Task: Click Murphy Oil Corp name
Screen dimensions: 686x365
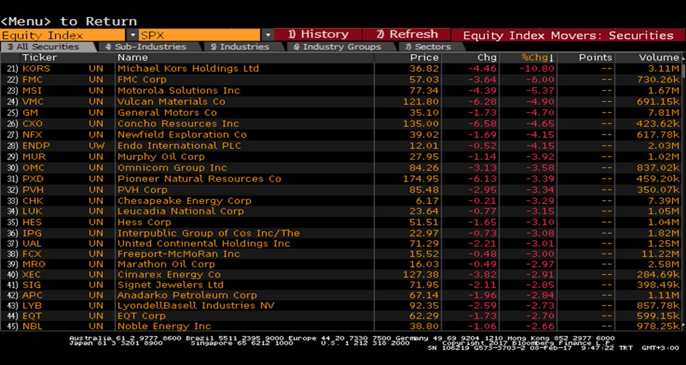Action: tap(161, 157)
